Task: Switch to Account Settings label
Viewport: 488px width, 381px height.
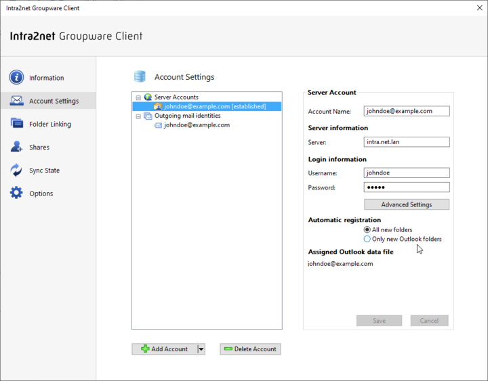Action: [x=54, y=101]
